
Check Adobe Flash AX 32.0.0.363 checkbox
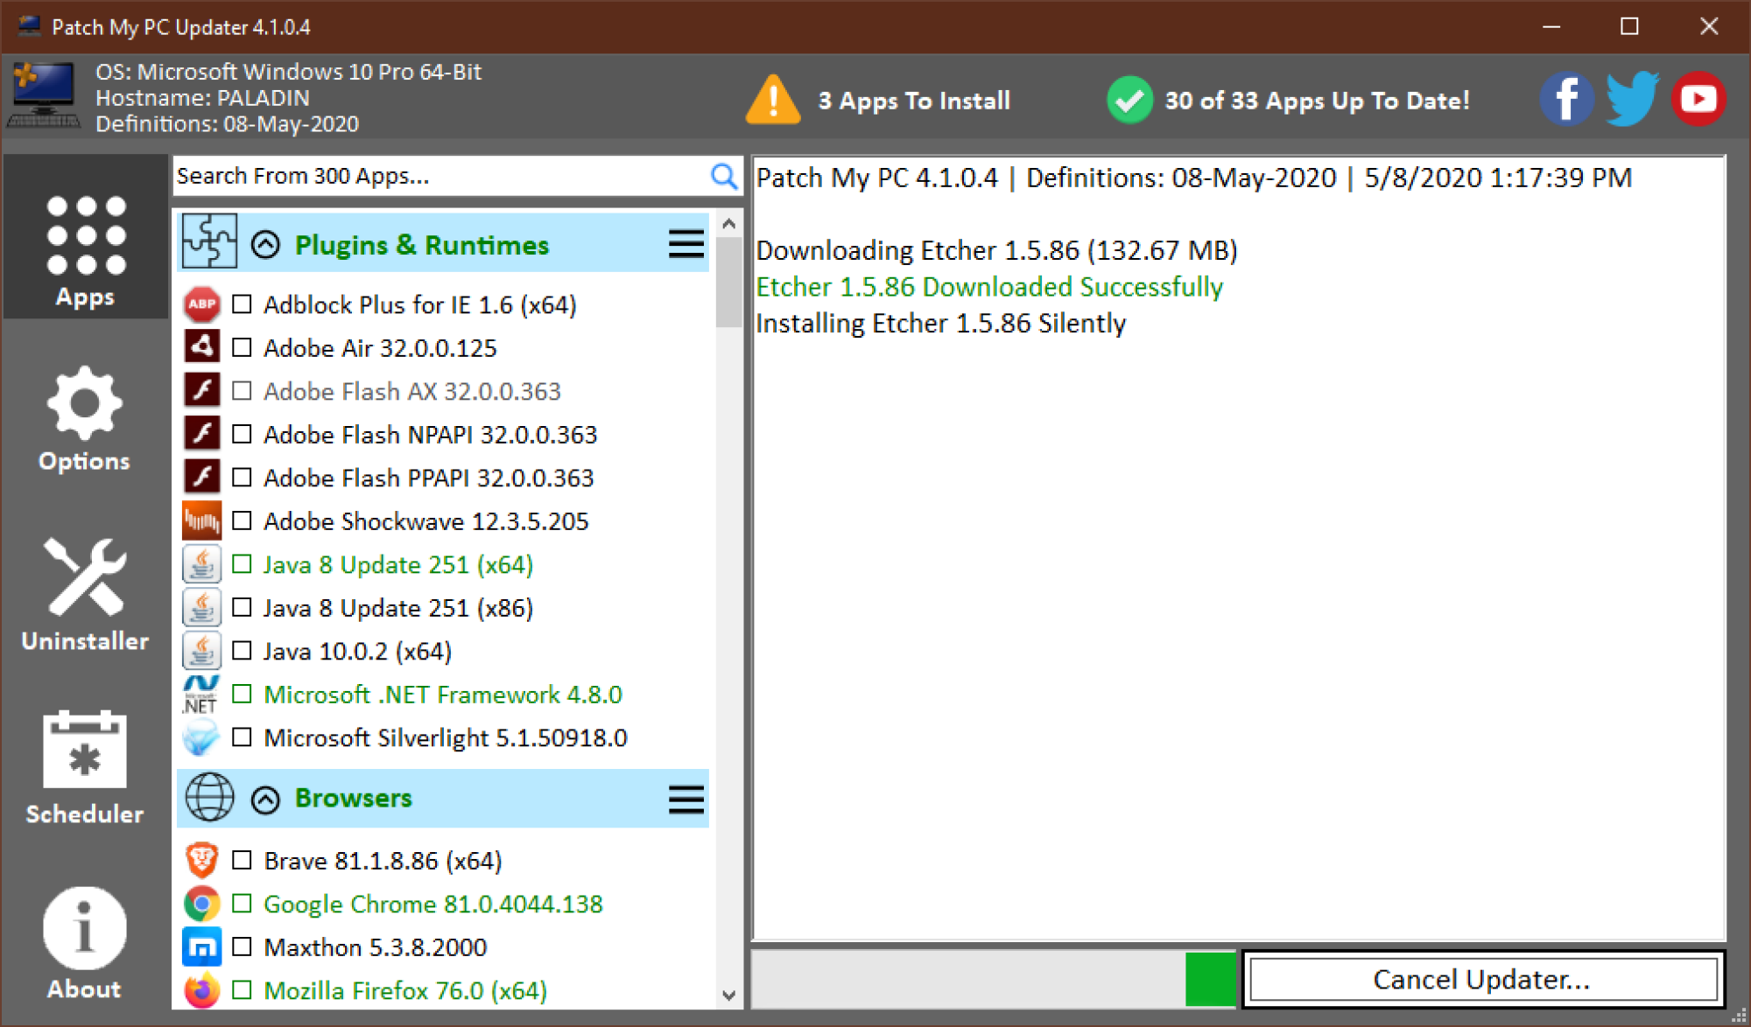pos(242,391)
